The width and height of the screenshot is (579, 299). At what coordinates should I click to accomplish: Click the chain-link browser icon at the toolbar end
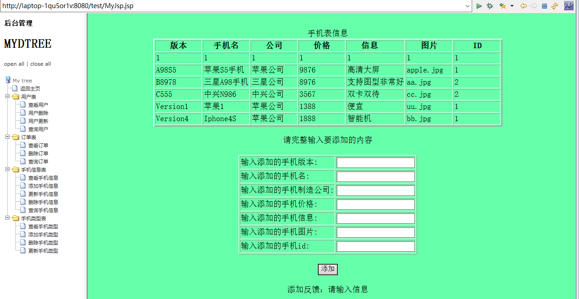point(569,5)
